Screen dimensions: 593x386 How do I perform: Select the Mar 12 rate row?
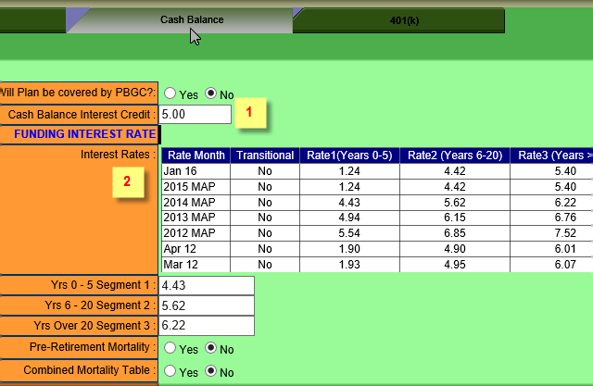[195, 265]
